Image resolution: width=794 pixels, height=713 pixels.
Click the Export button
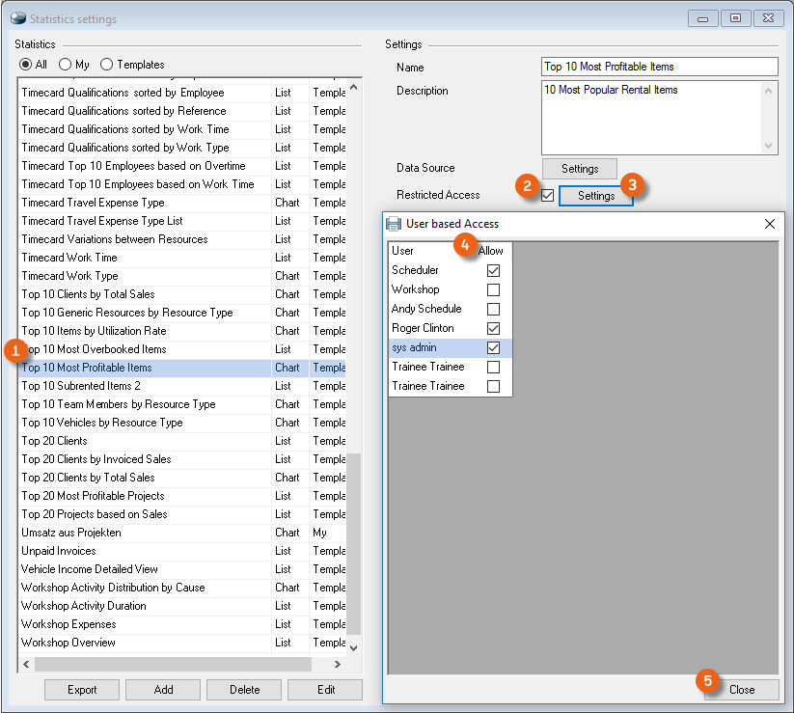[x=82, y=690]
